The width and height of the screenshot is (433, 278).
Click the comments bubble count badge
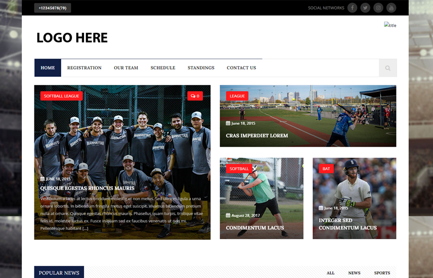click(195, 96)
